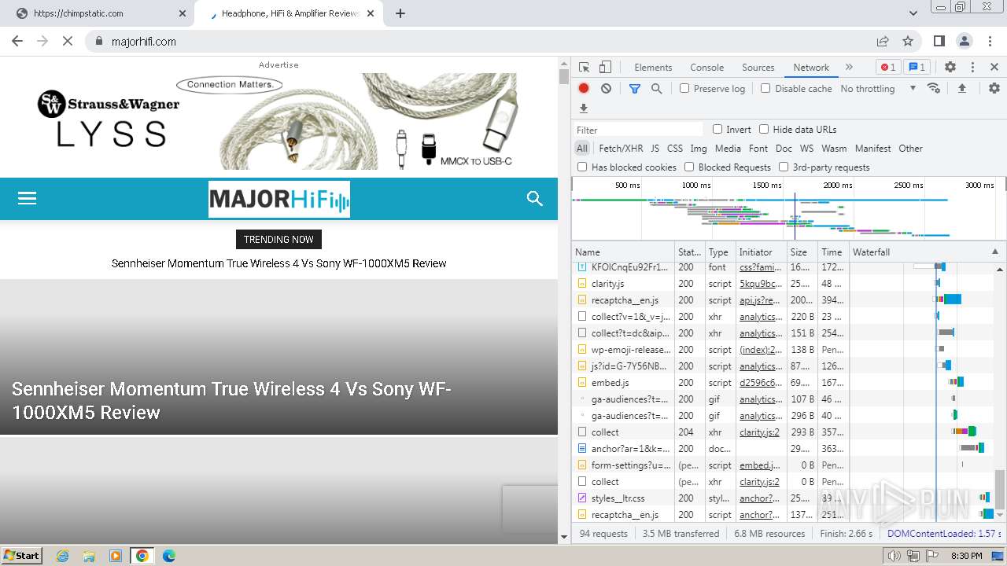Sort by the Waterfall column arrow

click(x=994, y=252)
